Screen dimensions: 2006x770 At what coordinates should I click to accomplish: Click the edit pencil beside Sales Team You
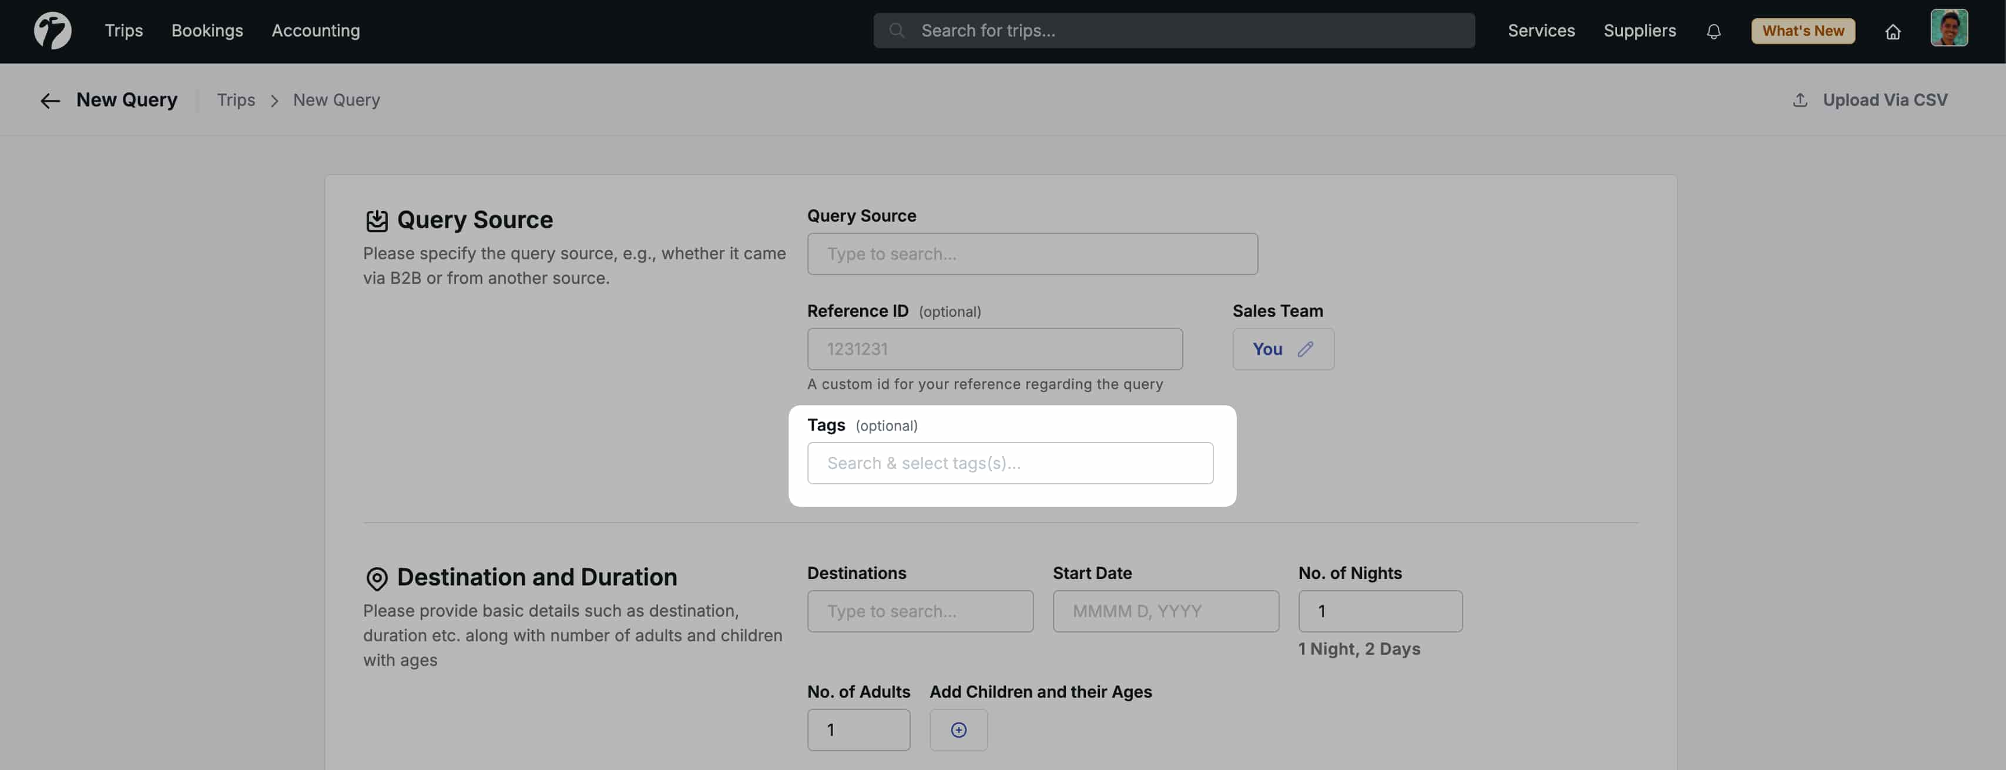click(x=1304, y=349)
